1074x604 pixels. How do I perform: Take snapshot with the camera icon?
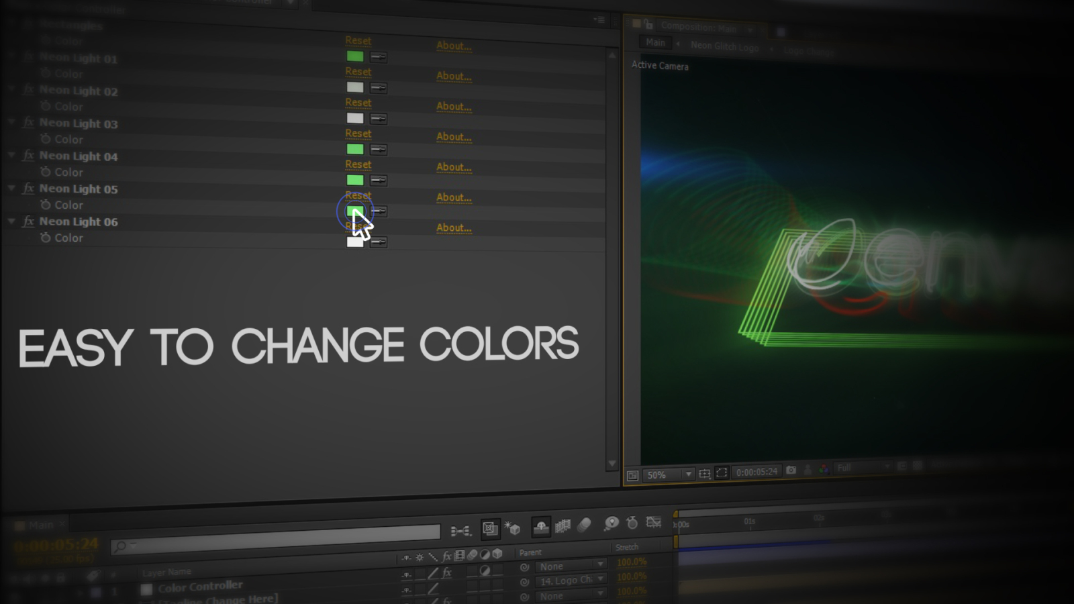pos(791,470)
